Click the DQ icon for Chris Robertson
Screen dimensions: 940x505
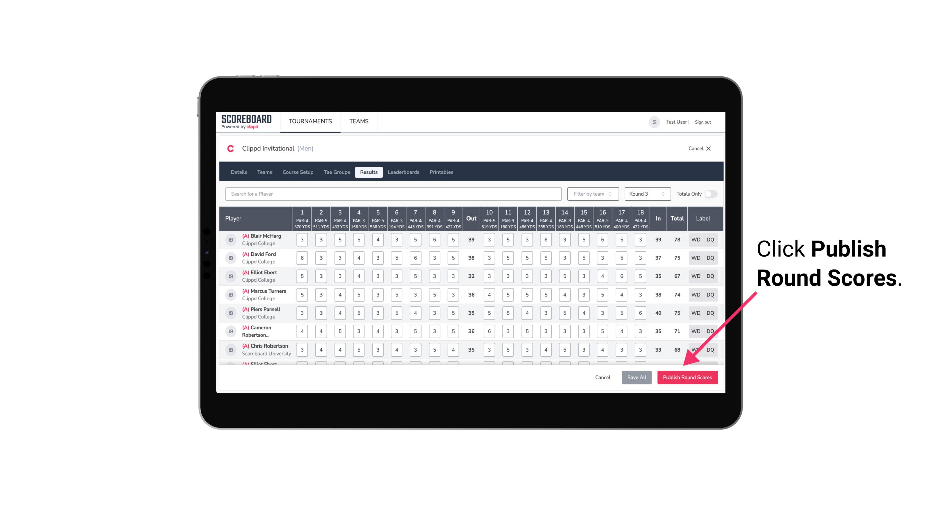[711, 349]
